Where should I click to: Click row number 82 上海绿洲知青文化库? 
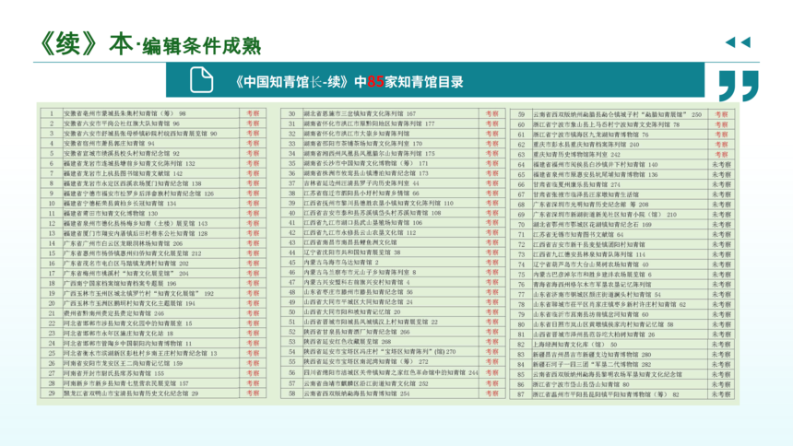click(521, 345)
